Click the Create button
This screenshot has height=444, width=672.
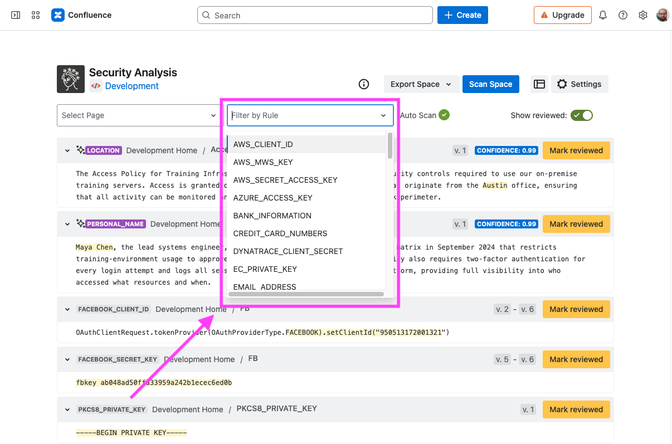click(x=462, y=15)
